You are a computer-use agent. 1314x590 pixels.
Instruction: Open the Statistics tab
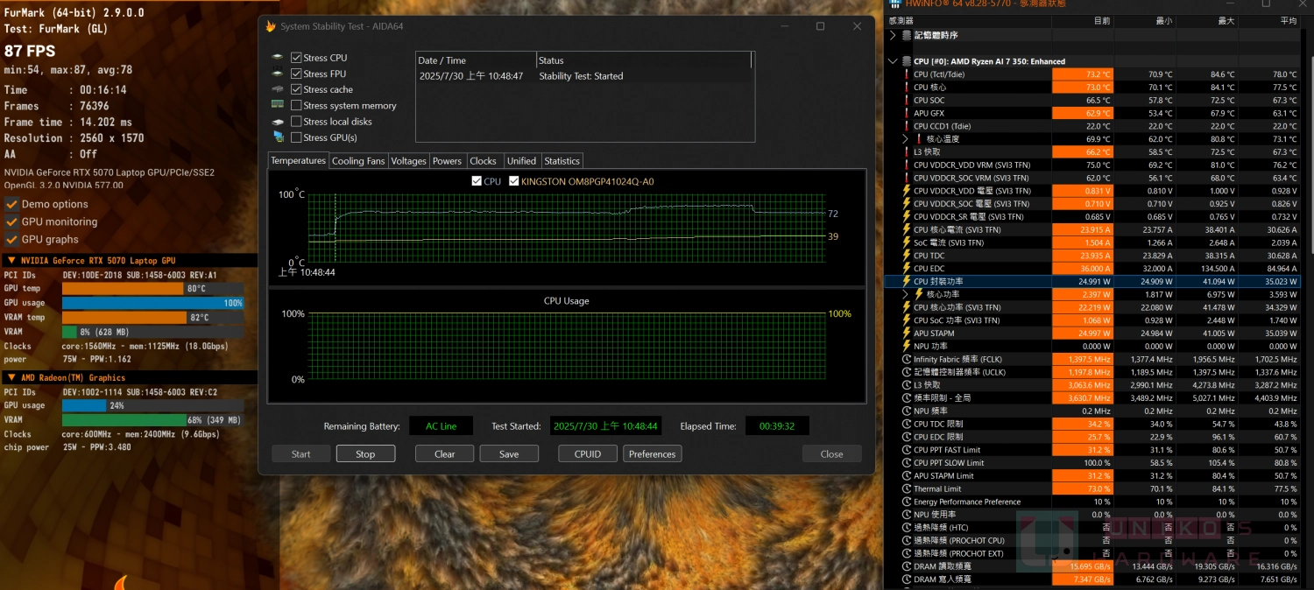(562, 161)
